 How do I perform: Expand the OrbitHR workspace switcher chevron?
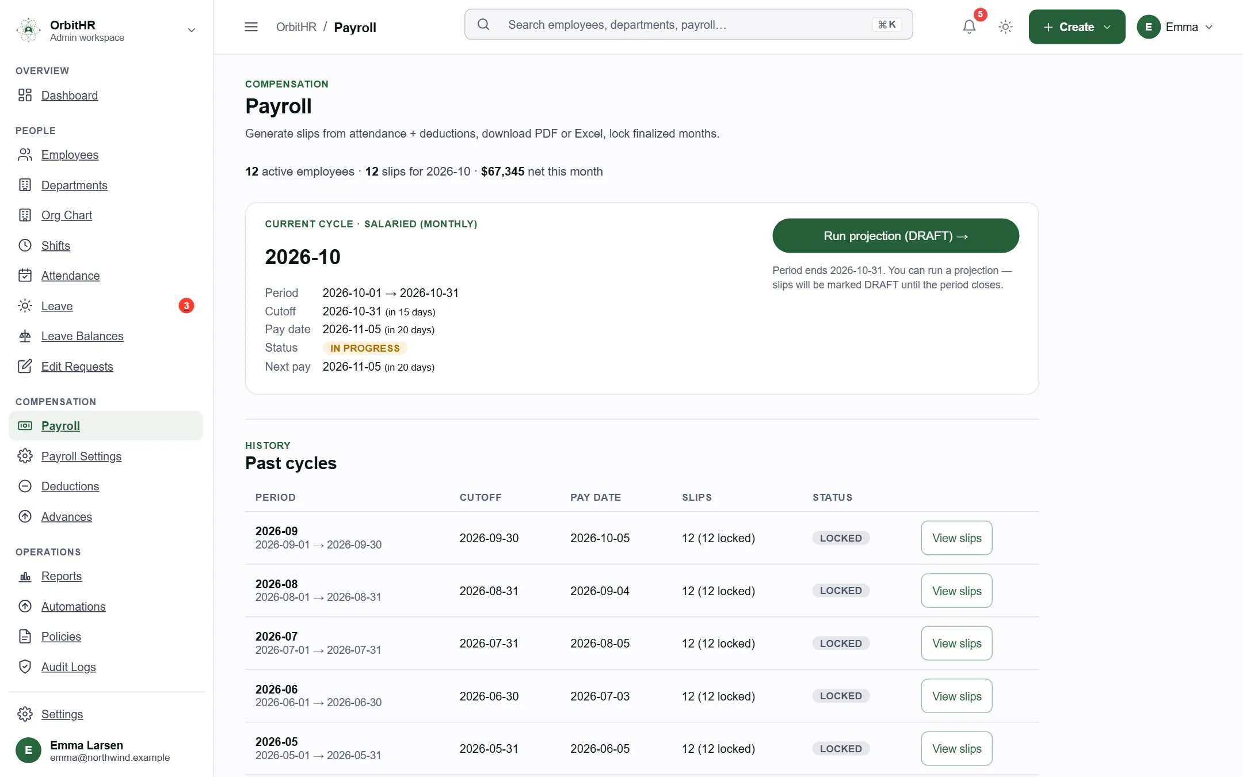point(192,30)
